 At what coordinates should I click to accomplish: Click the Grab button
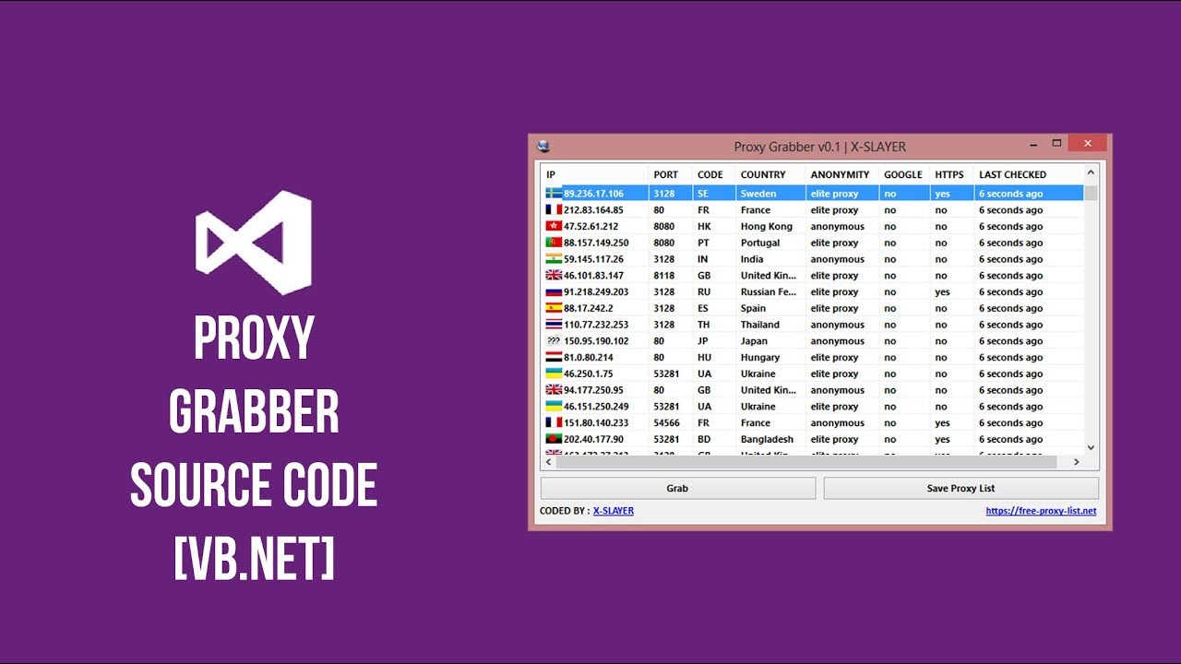click(x=677, y=488)
